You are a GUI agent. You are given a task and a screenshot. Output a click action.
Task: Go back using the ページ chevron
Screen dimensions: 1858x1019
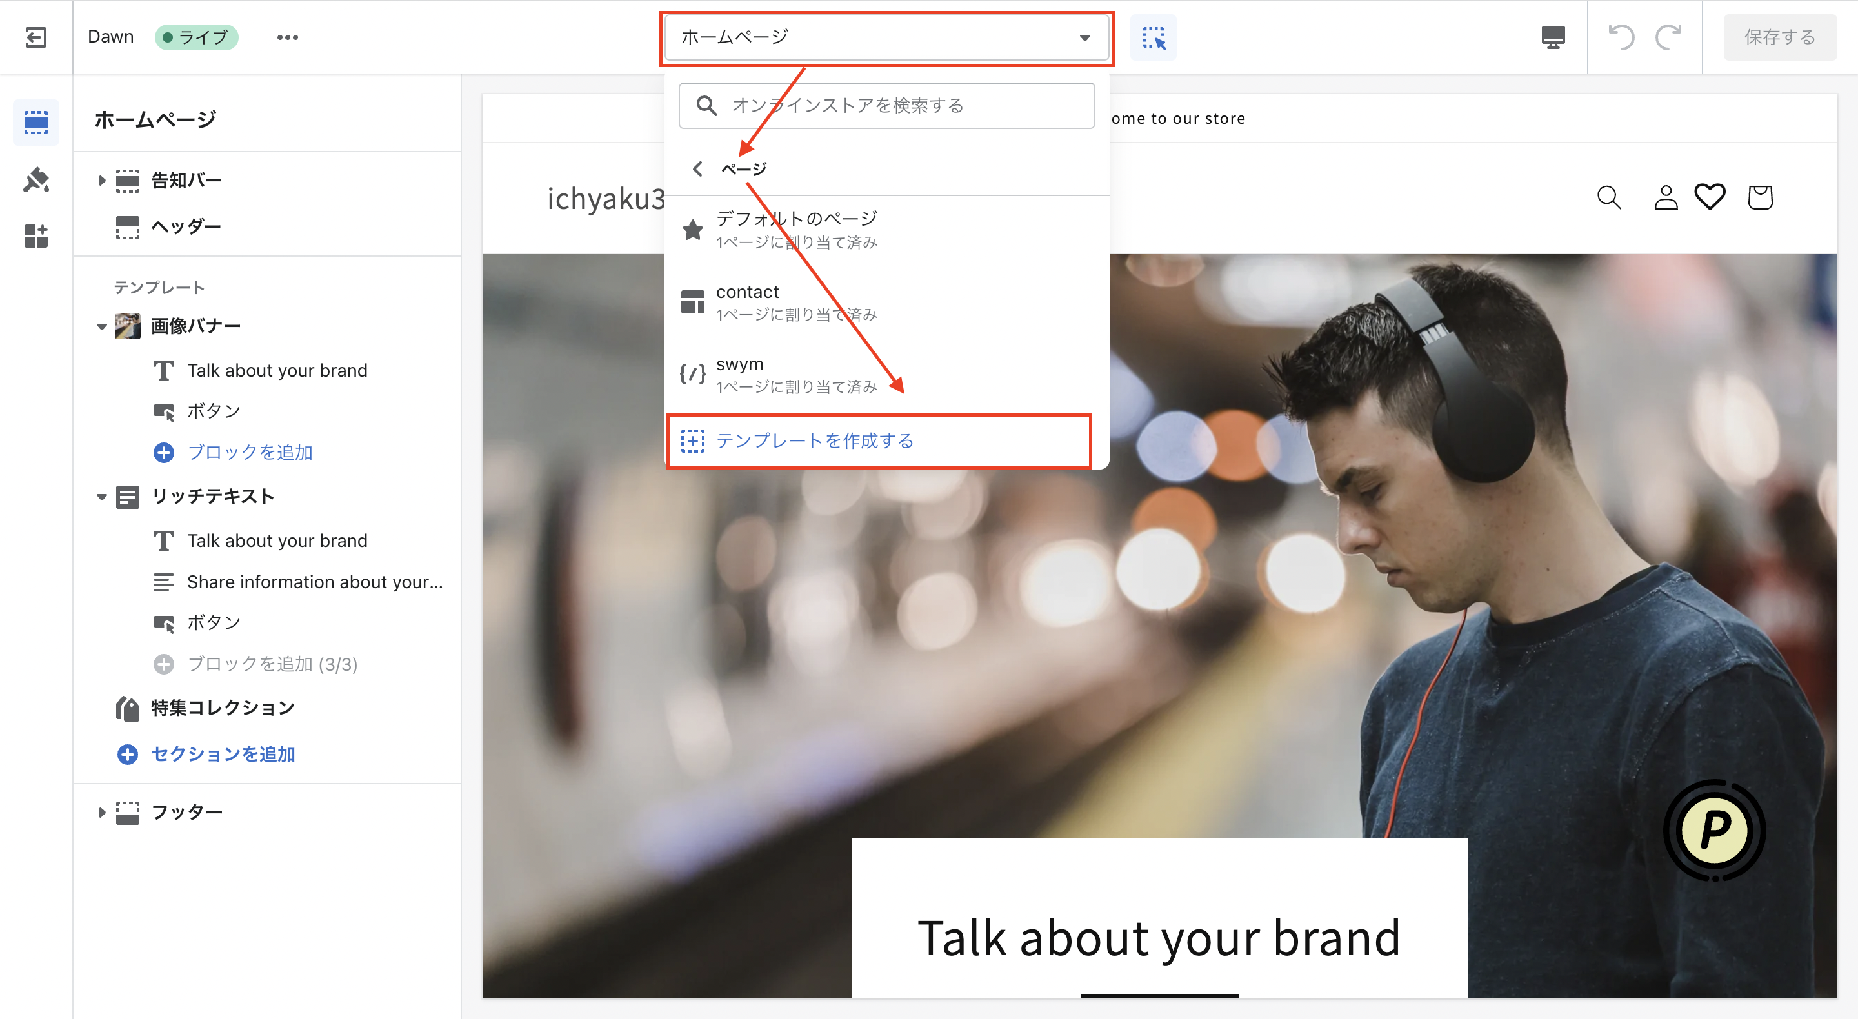click(697, 169)
